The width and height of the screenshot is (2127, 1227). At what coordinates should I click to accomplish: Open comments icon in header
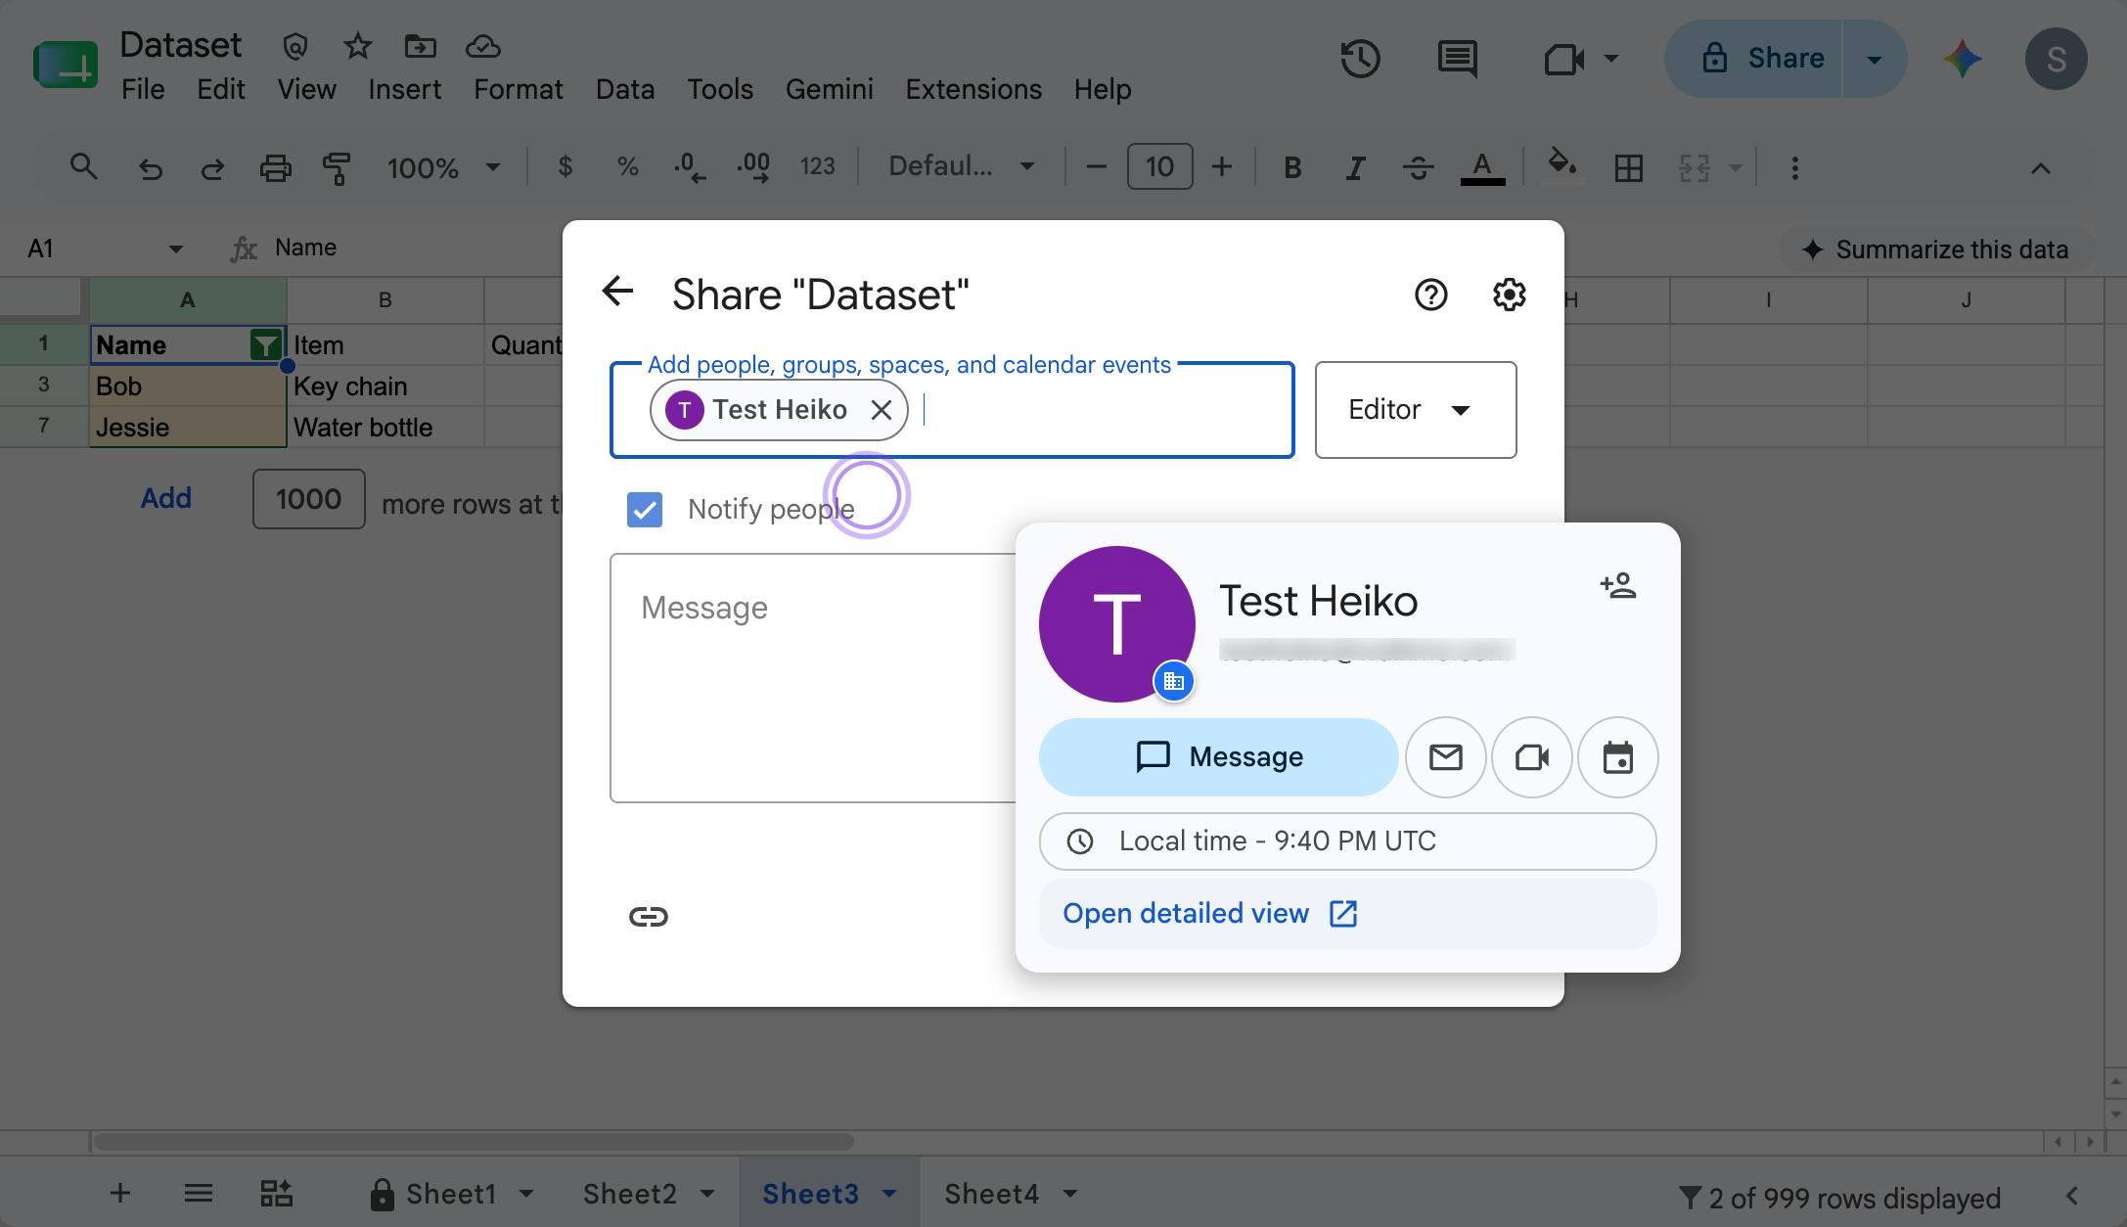pos(1457,59)
